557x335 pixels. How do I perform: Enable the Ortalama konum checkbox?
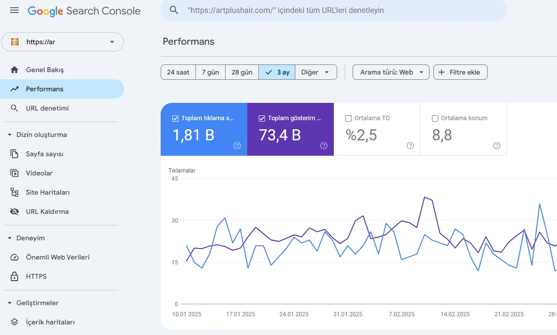click(435, 118)
